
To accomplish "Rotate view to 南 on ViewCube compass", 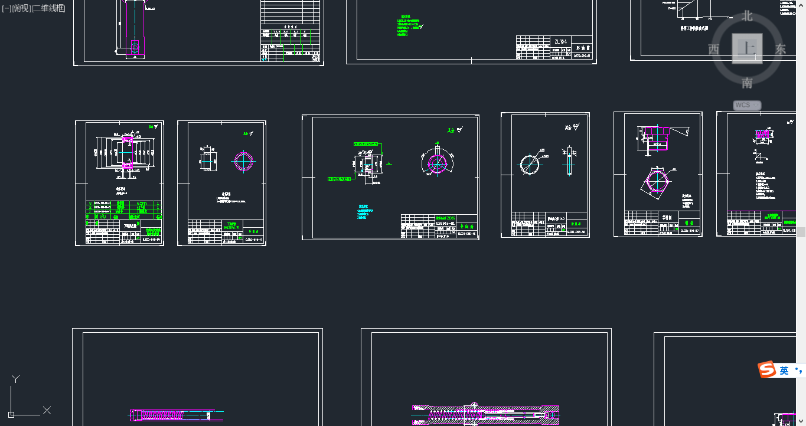I will point(747,83).
